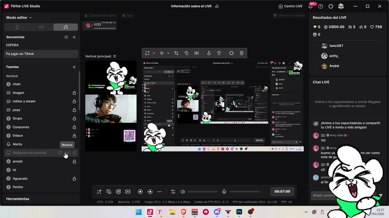This screenshot has height=218, width=389.
Task: Open the audio mixer settings
Action: 173,192
